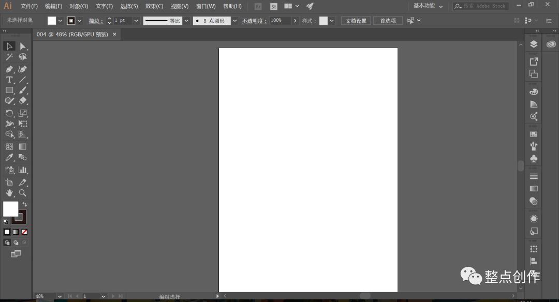Select the Blend tool
Screen dimensions: 559x302
[x=22, y=157]
